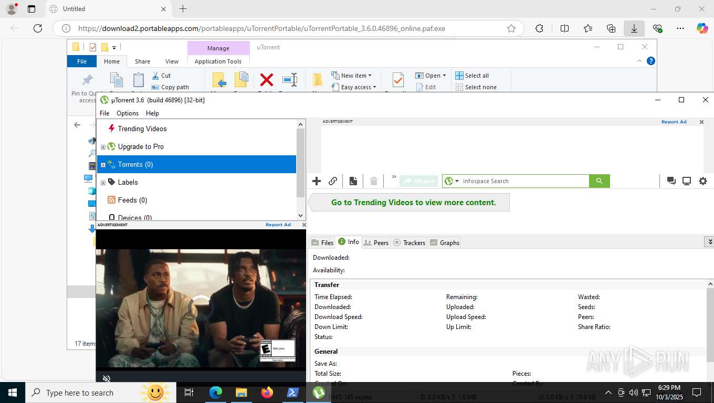Click the Rename icon in Explorer ribbon
This screenshot has height=403, width=714.
[290, 80]
